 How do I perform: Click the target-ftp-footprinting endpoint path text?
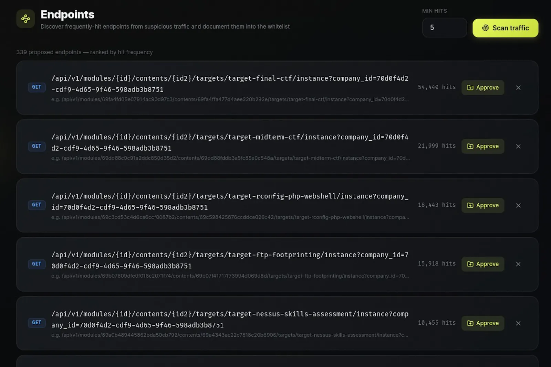click(230, 260)
